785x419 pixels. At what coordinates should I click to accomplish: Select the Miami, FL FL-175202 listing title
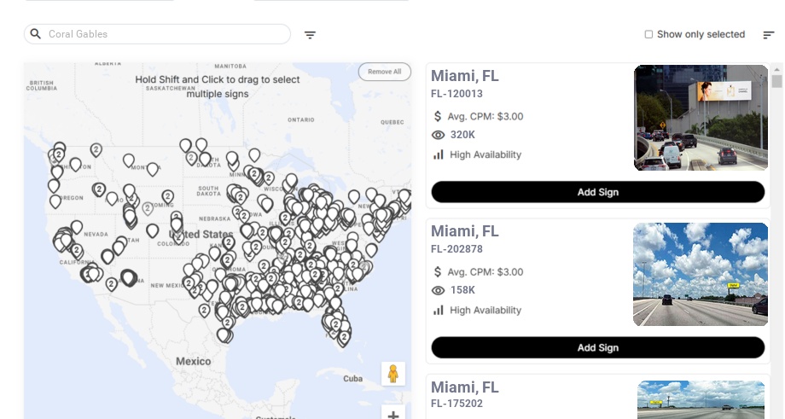click(465, 387)
